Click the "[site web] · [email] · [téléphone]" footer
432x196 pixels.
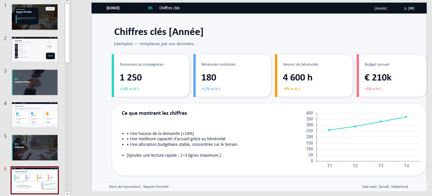tap(385, 187)
